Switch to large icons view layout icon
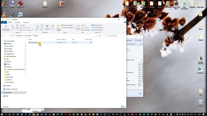Viewport: 207px width, 116px height. (125, 107)
